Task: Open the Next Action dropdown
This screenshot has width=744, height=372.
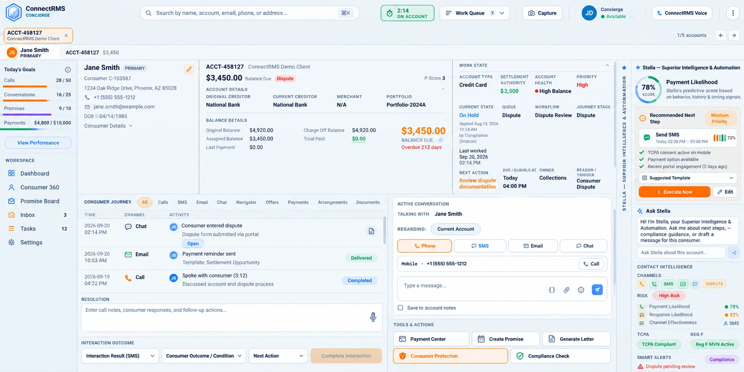Action: pyautogui.click(x=278, y=356)
